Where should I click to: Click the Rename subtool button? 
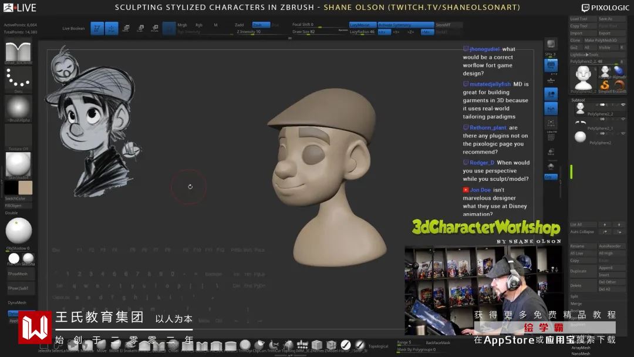point(583,246)
